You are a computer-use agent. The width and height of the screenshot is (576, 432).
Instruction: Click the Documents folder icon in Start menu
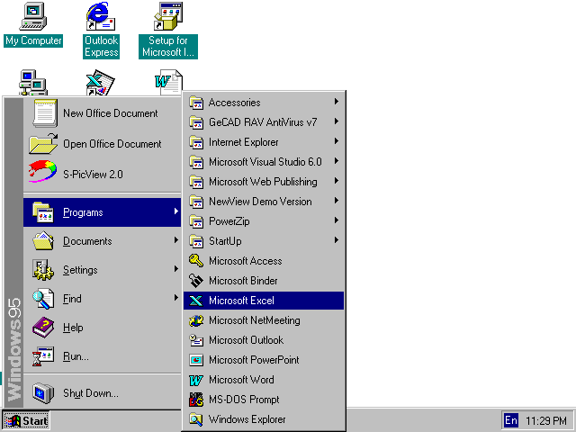(43, 241)
